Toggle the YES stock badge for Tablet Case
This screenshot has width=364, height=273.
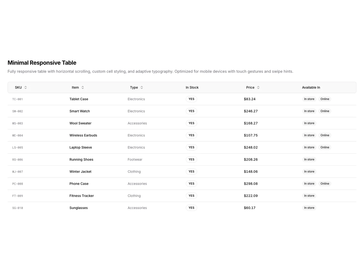(191, 99)
